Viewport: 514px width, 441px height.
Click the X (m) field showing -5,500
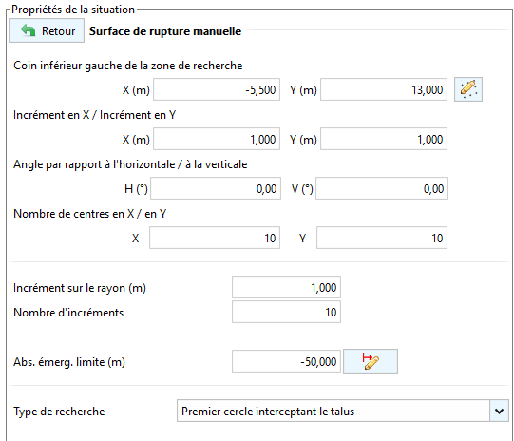pos(217,89)
